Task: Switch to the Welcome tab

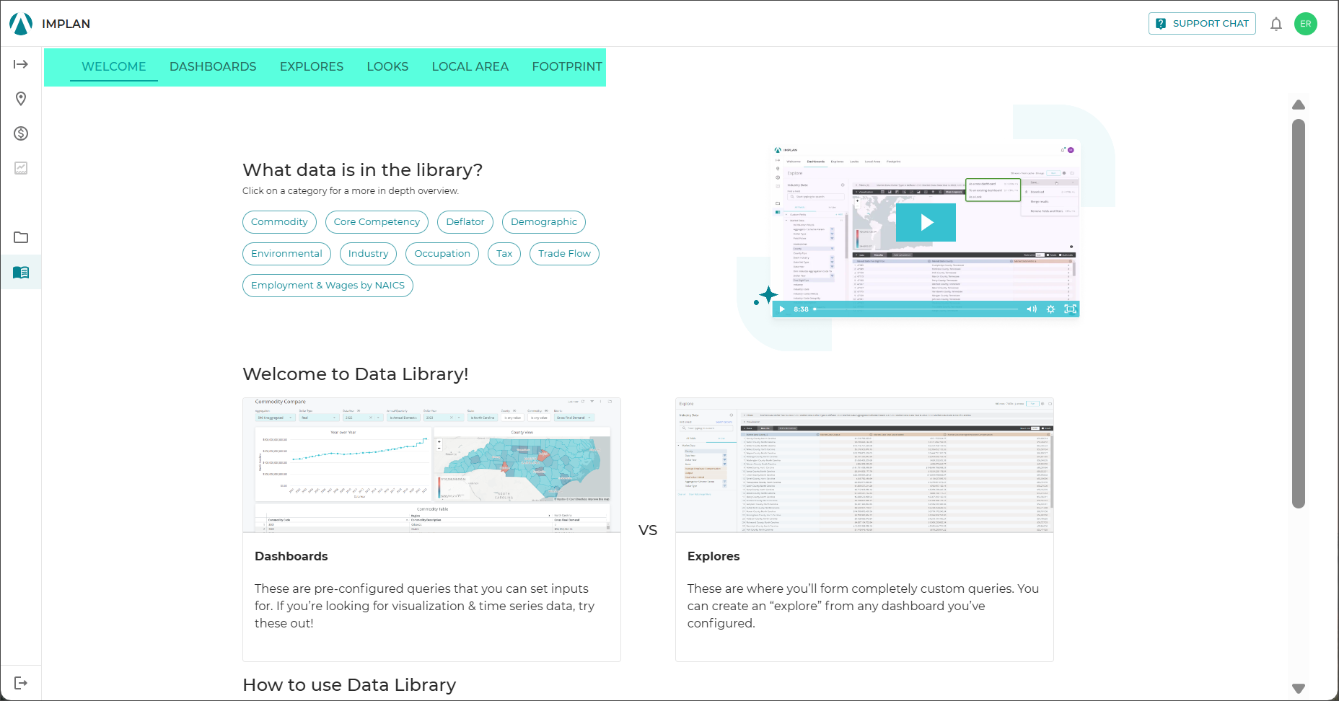Action: [x=114, y=66]
